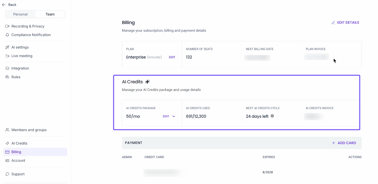
Task: Click the Rules gear icon
Action: pos(7,77)
